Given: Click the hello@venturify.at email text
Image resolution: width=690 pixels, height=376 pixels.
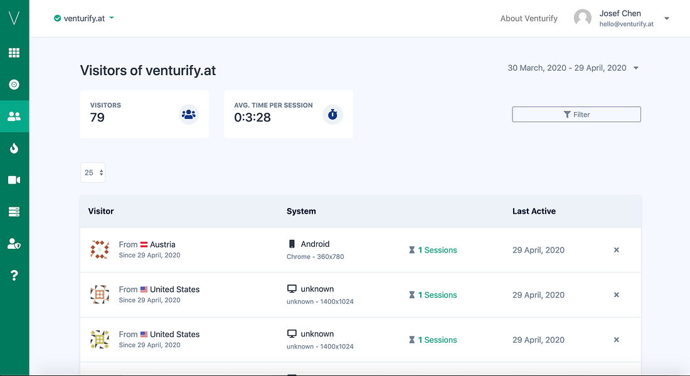Looking at the screenshot, I should point(626,24).
